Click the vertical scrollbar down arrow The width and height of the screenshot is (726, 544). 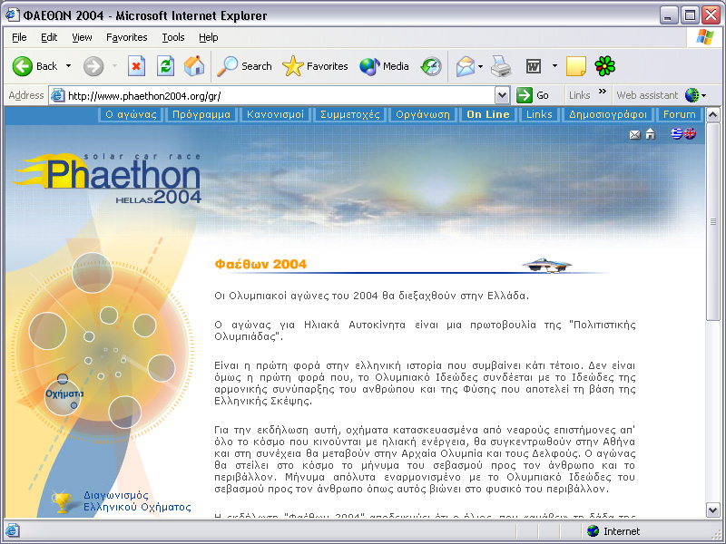713,510
